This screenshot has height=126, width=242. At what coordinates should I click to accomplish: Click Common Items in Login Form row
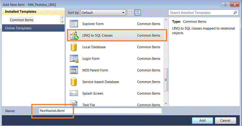coord(149,59)
